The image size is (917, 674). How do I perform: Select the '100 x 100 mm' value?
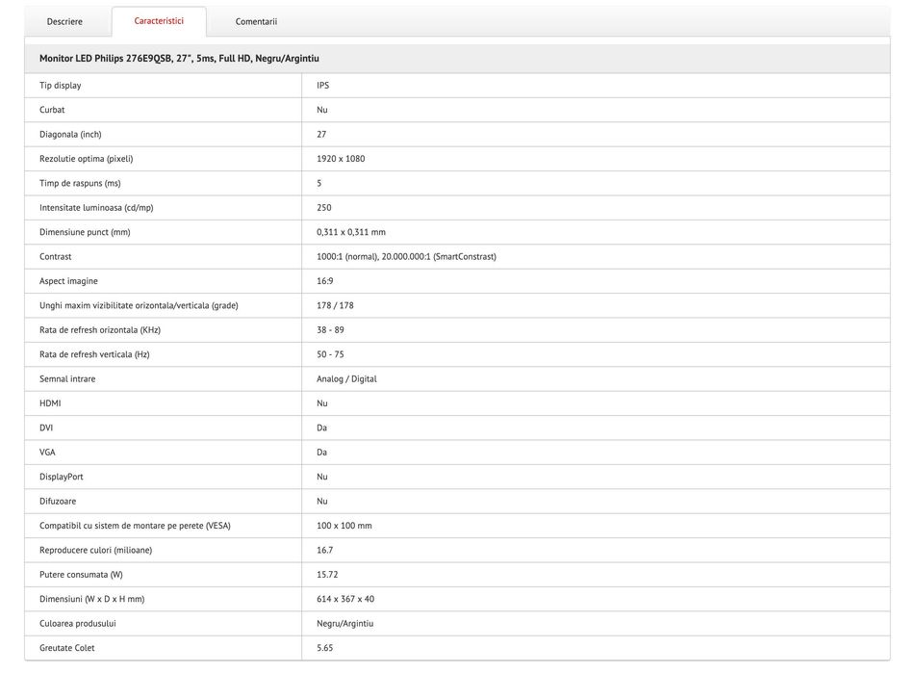tap(344, 526)
